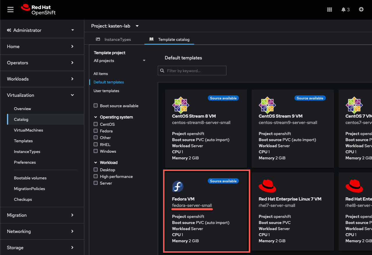
Task: Collapse the Virtualization navigation section
Action: click(x=42, y=95)
